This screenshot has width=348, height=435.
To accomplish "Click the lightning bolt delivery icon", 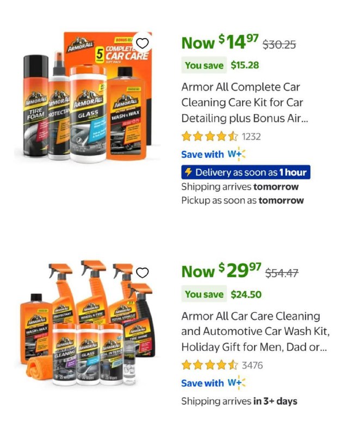I will (189, 172).
